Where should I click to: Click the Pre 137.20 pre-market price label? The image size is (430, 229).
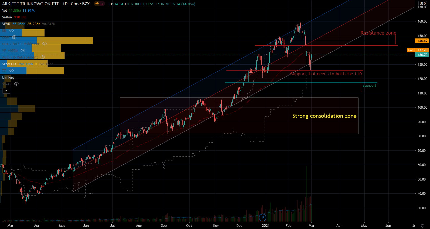[418, 50]
